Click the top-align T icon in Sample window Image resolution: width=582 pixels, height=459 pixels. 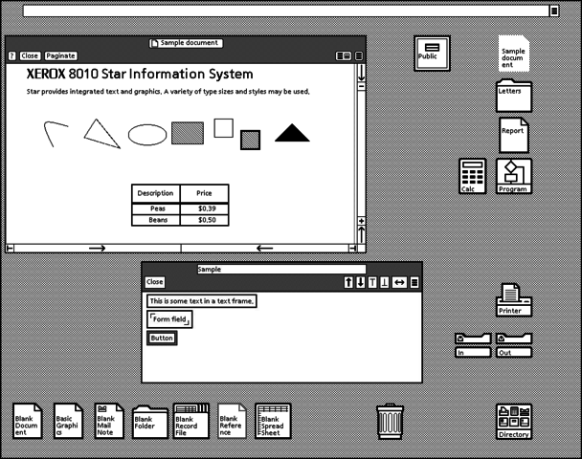pos(372,282)
